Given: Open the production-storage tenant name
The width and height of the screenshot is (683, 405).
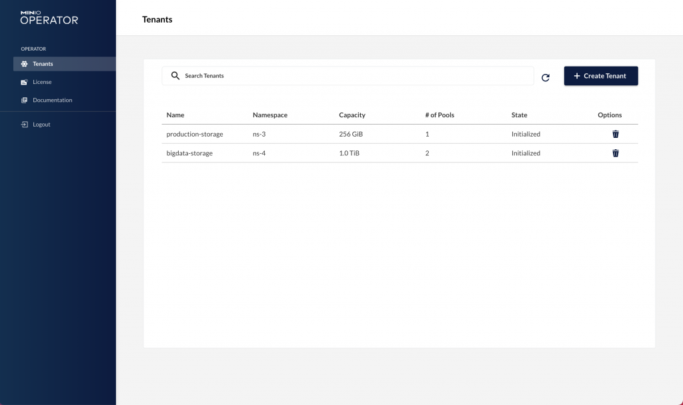Looking at the screenshot, I should 195,134.
